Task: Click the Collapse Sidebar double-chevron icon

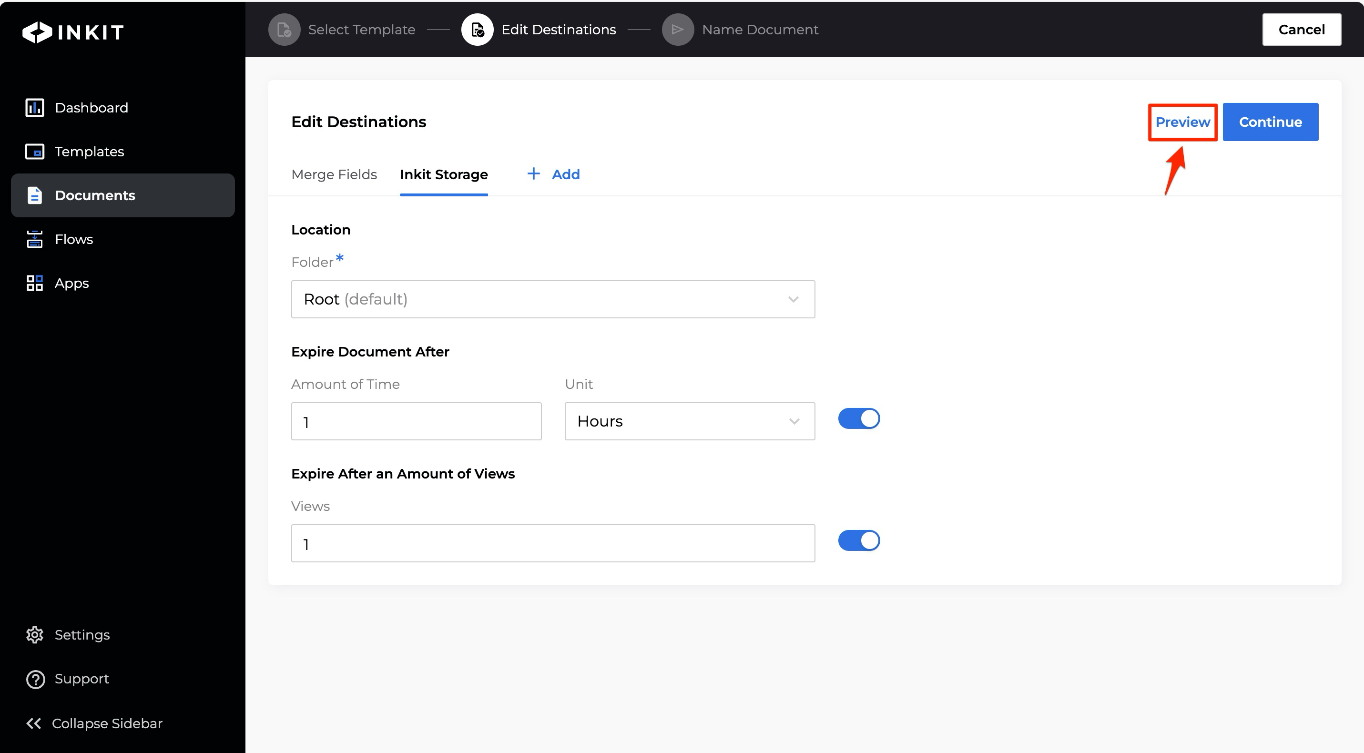Action: (34, 723)
